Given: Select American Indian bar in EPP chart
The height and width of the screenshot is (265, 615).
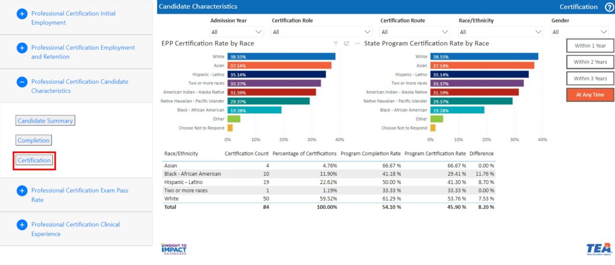Looking at the screenshot, I should [x=271, y=92].
